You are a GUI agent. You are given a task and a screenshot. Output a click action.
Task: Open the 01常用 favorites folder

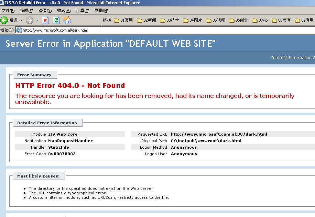coord(123,20)
